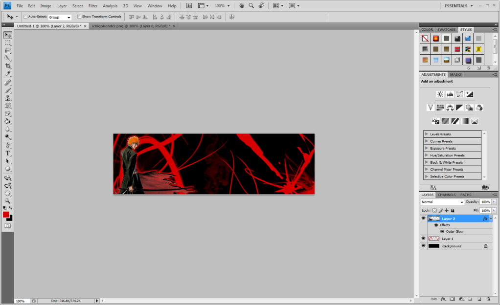
Task: Click the status bar zoom percentage field
Action: (x=22, y=301)
